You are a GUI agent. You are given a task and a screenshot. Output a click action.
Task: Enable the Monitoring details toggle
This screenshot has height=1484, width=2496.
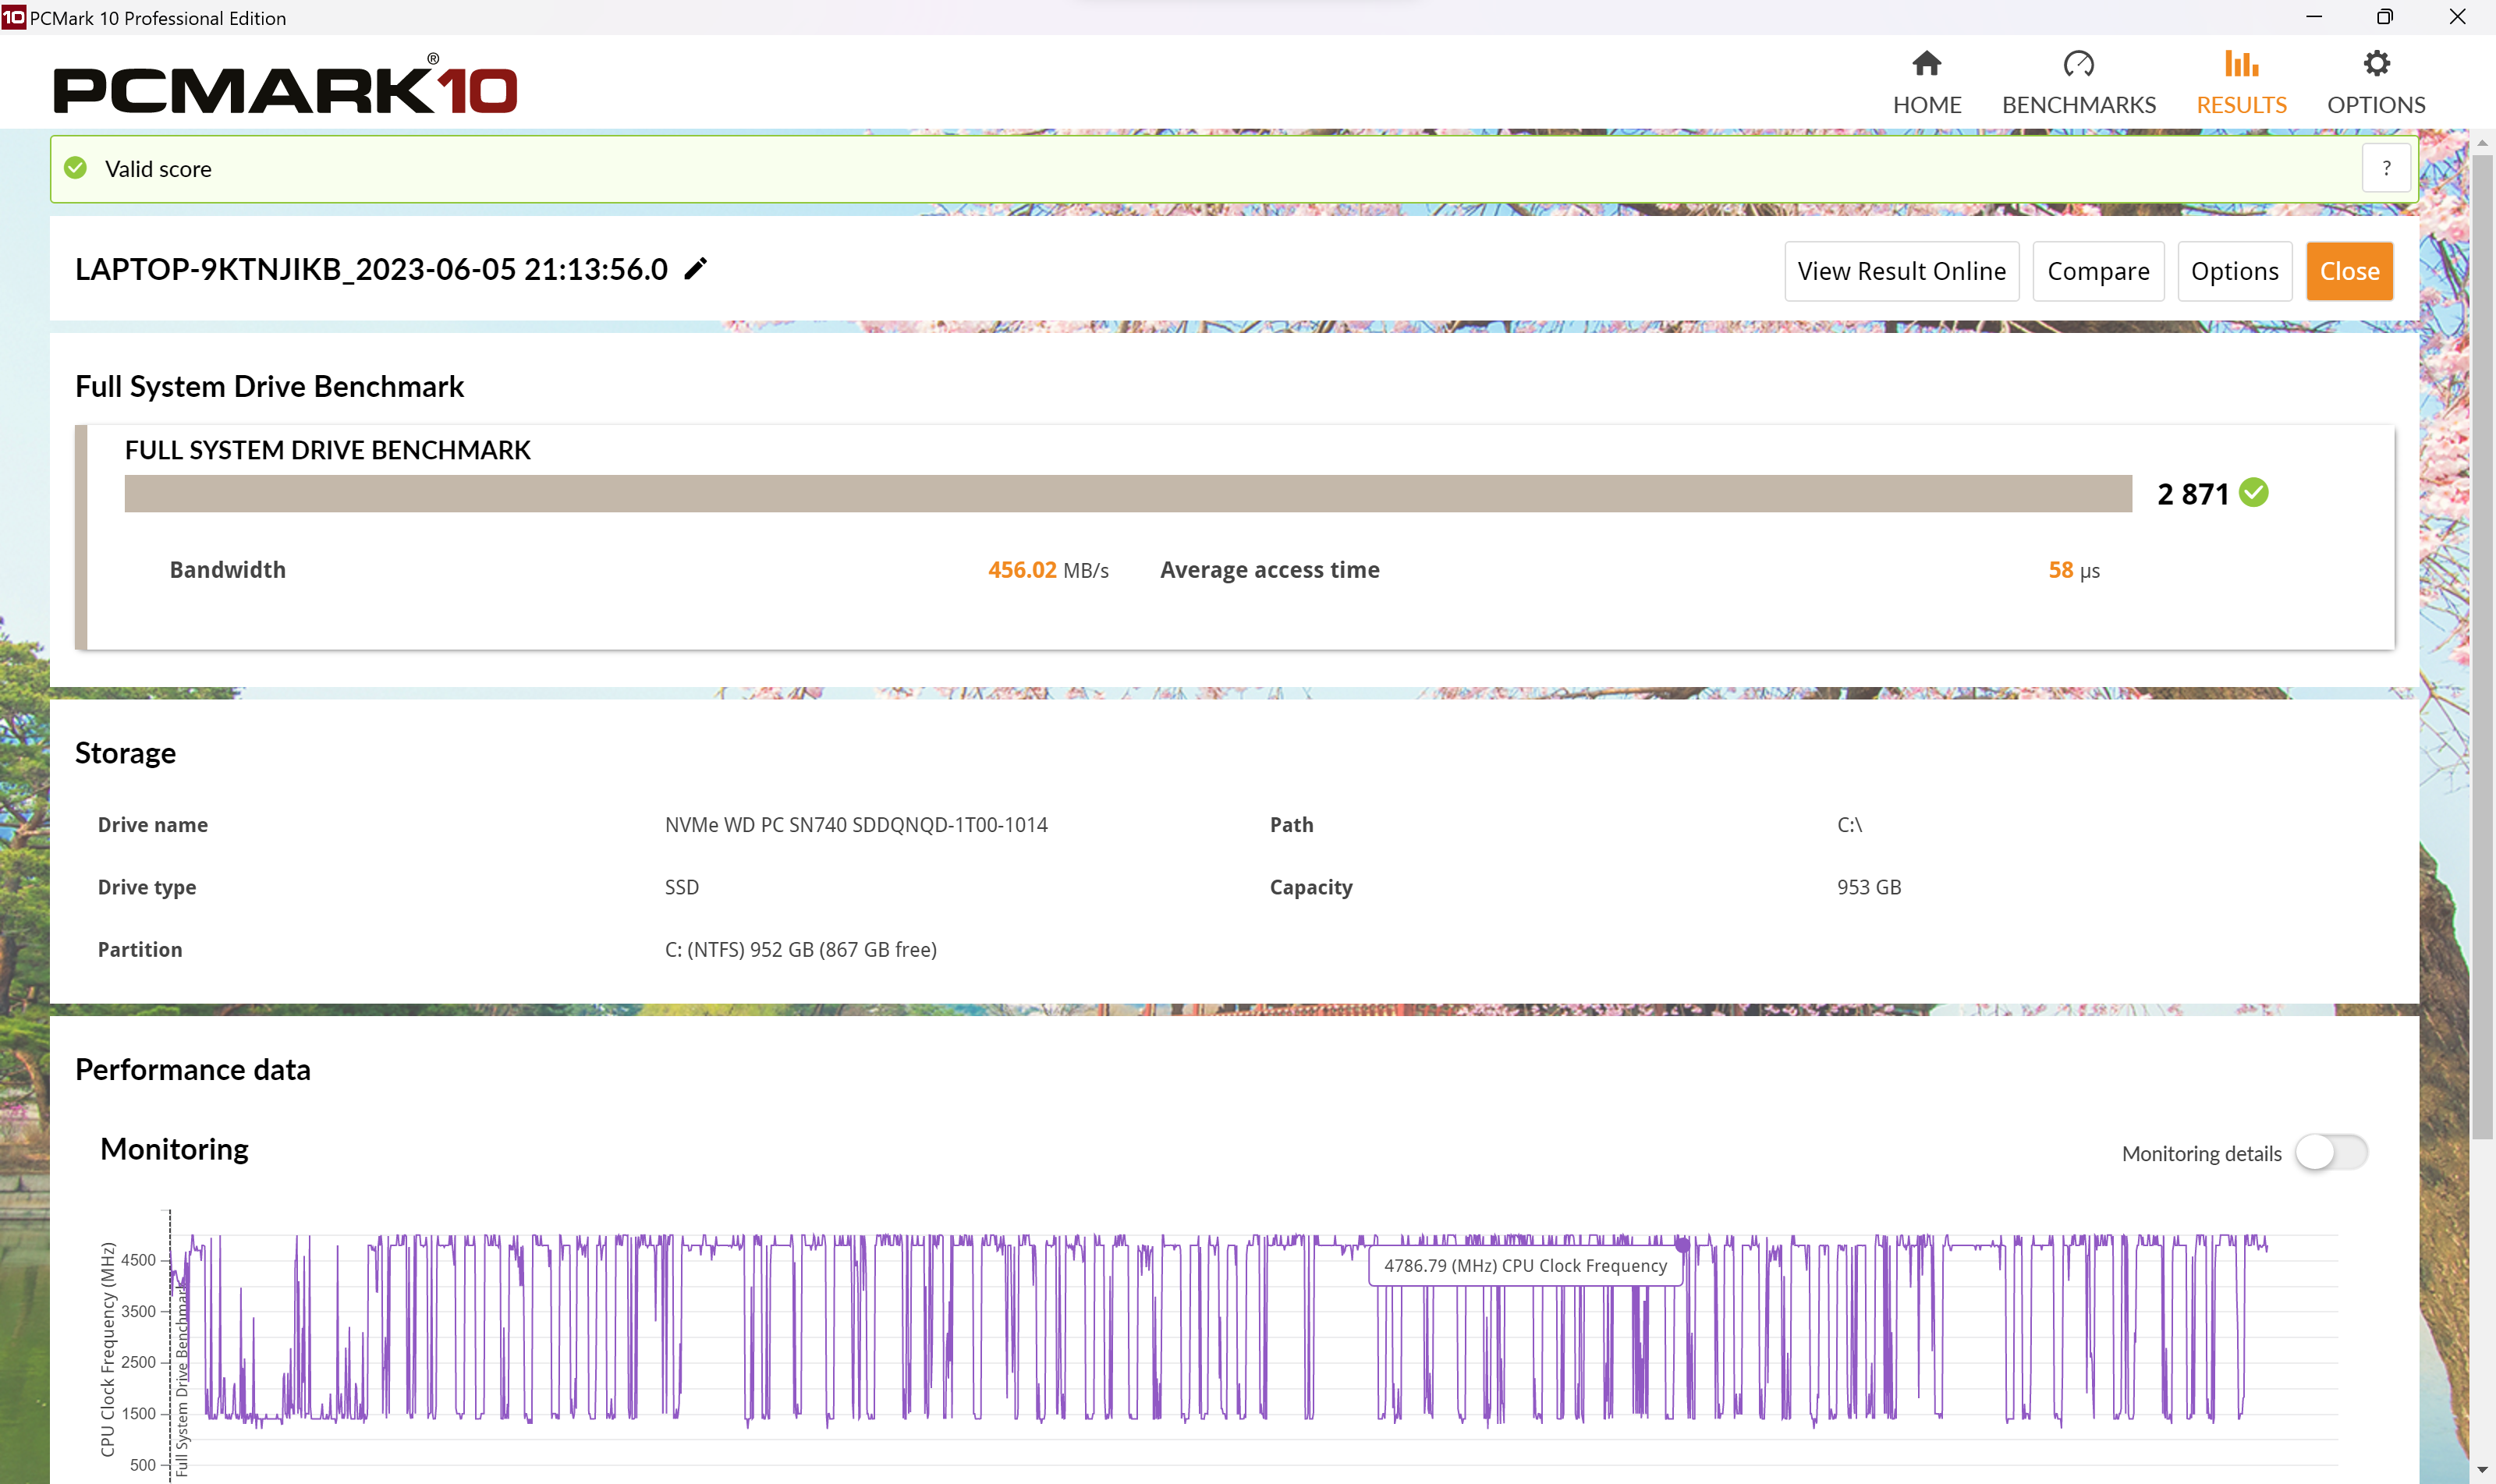tap(2331, 1152)
